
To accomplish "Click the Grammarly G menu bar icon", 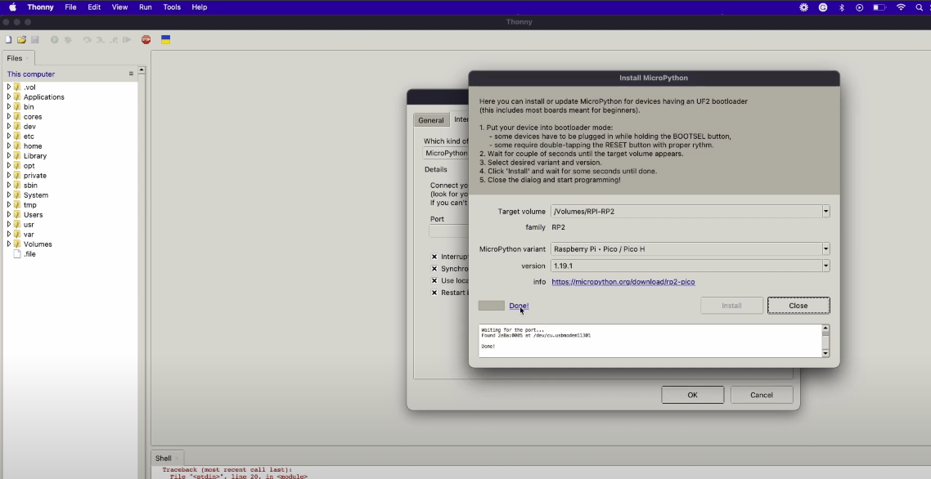I will click(x=823, y=7).
